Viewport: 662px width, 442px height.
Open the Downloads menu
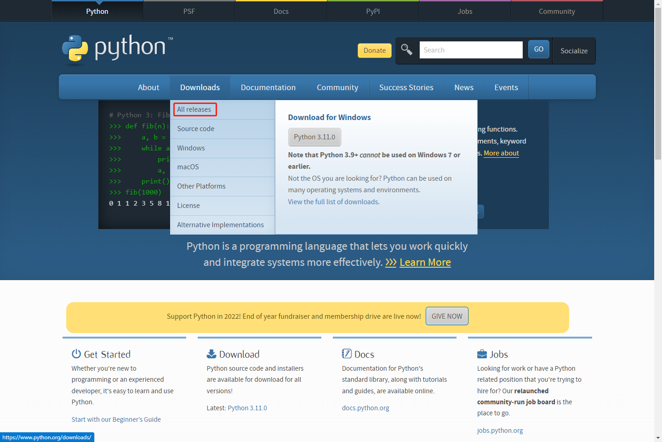click(x=200, y=87)
